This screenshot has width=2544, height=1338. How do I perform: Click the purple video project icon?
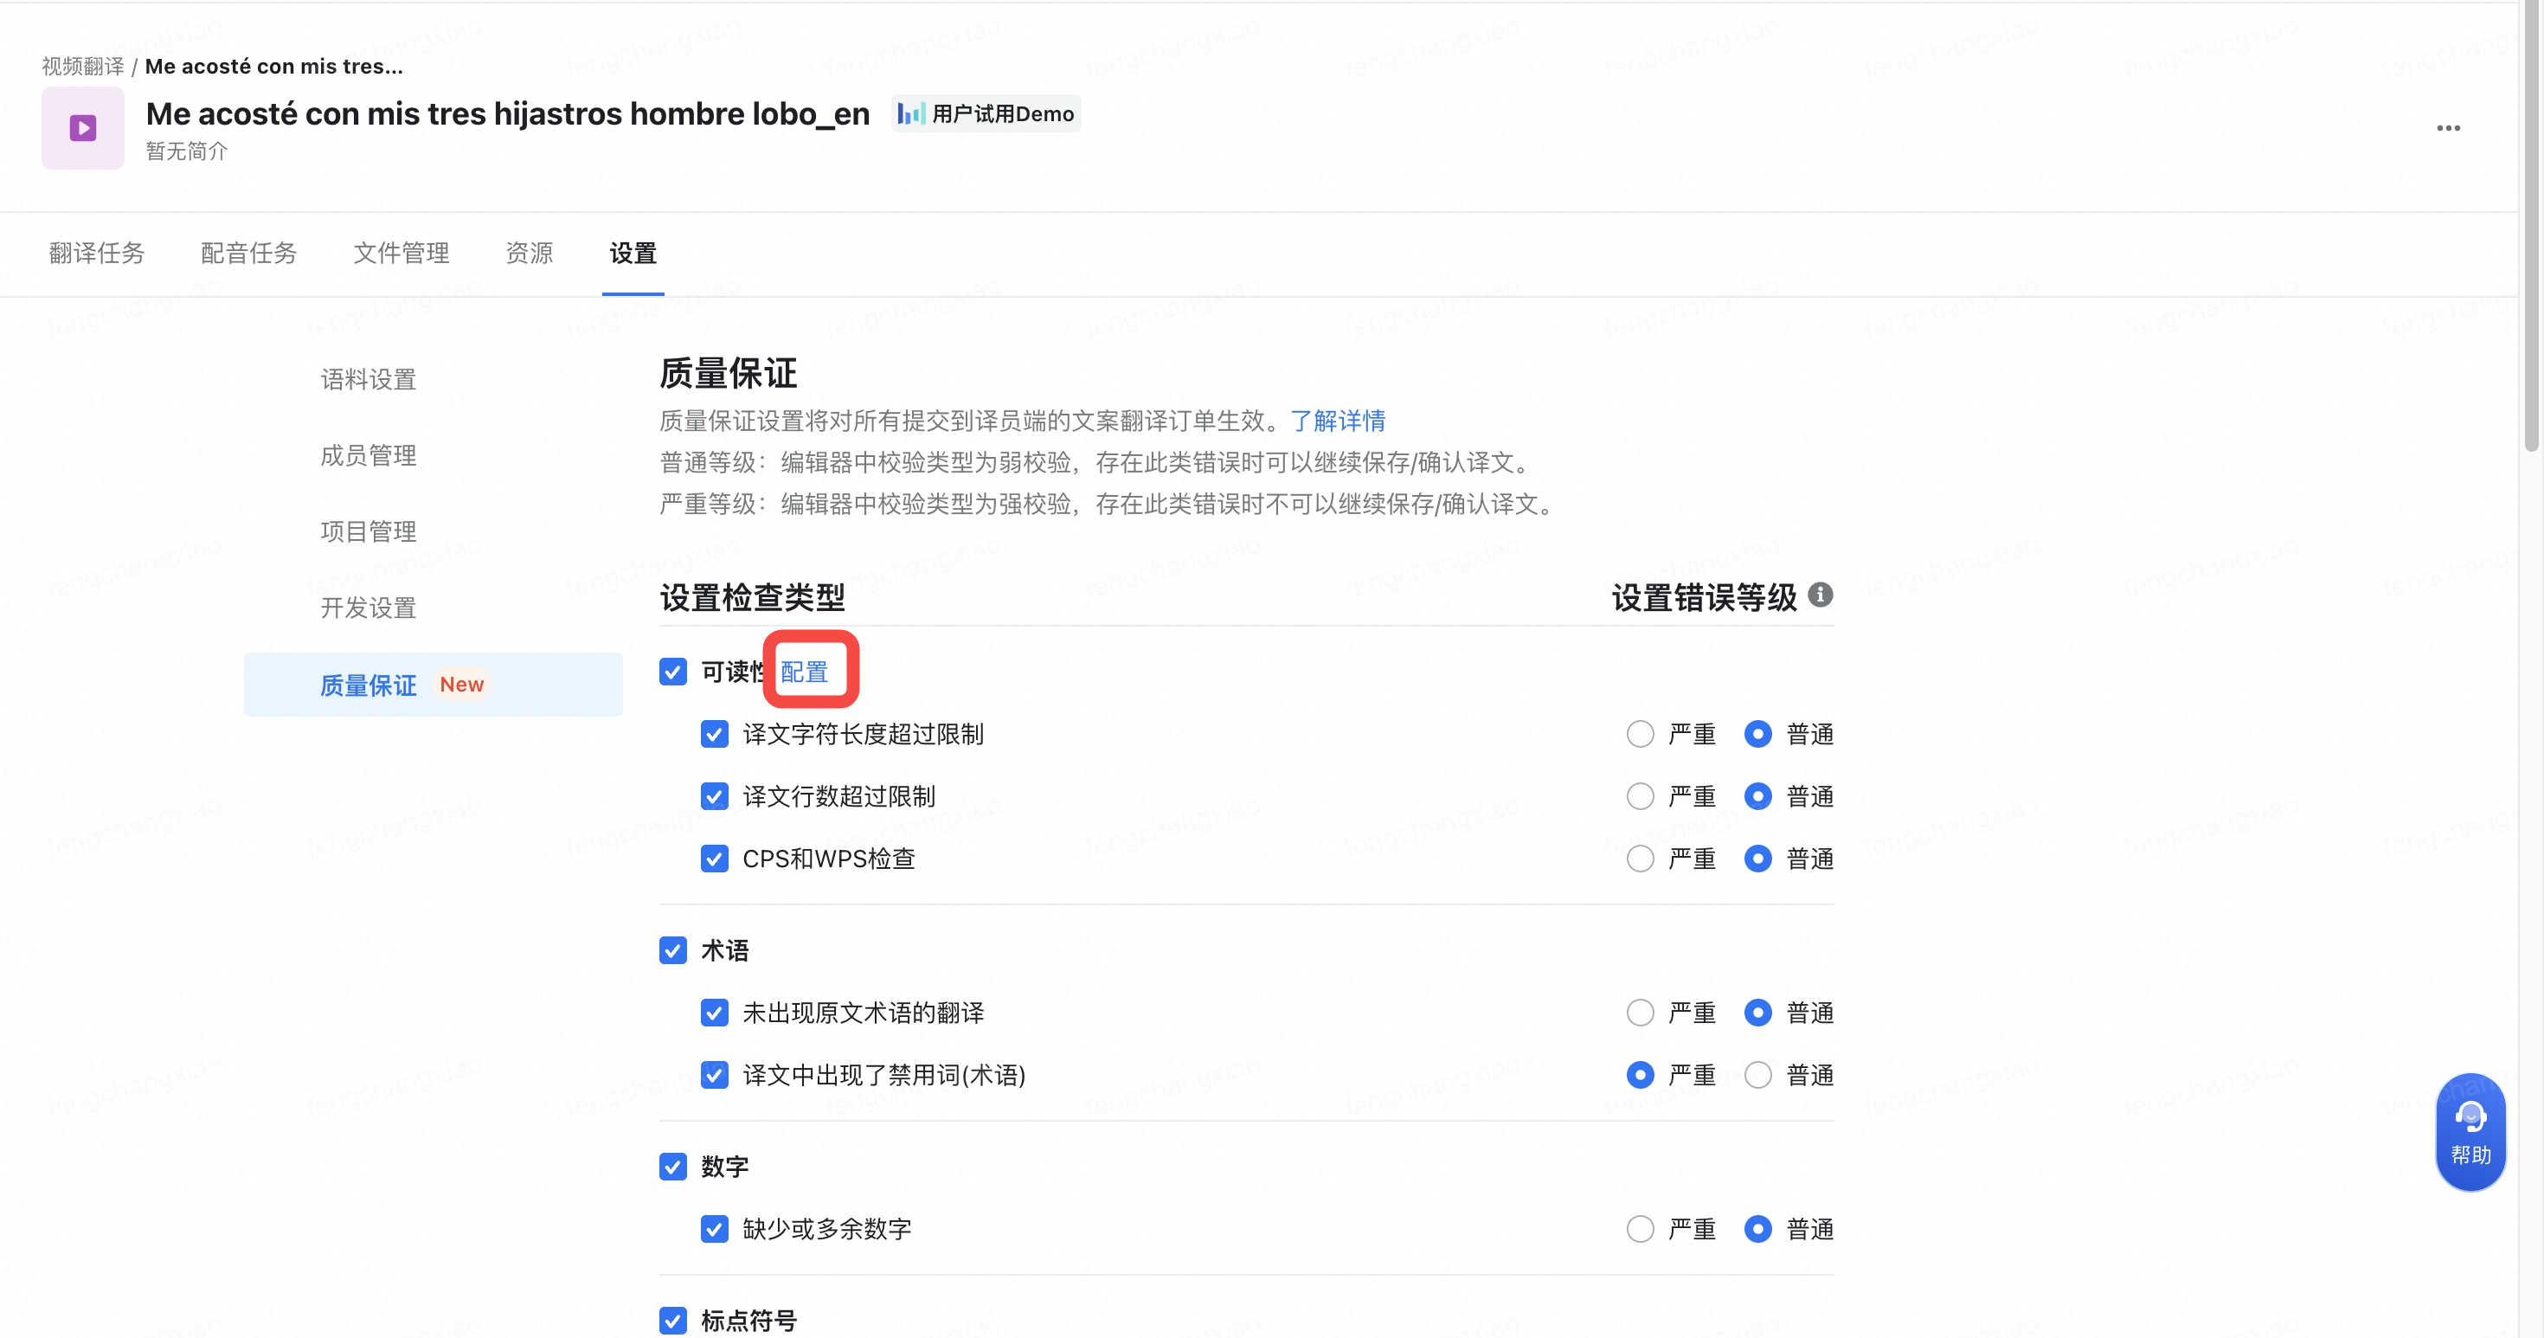tap(83, 127)
